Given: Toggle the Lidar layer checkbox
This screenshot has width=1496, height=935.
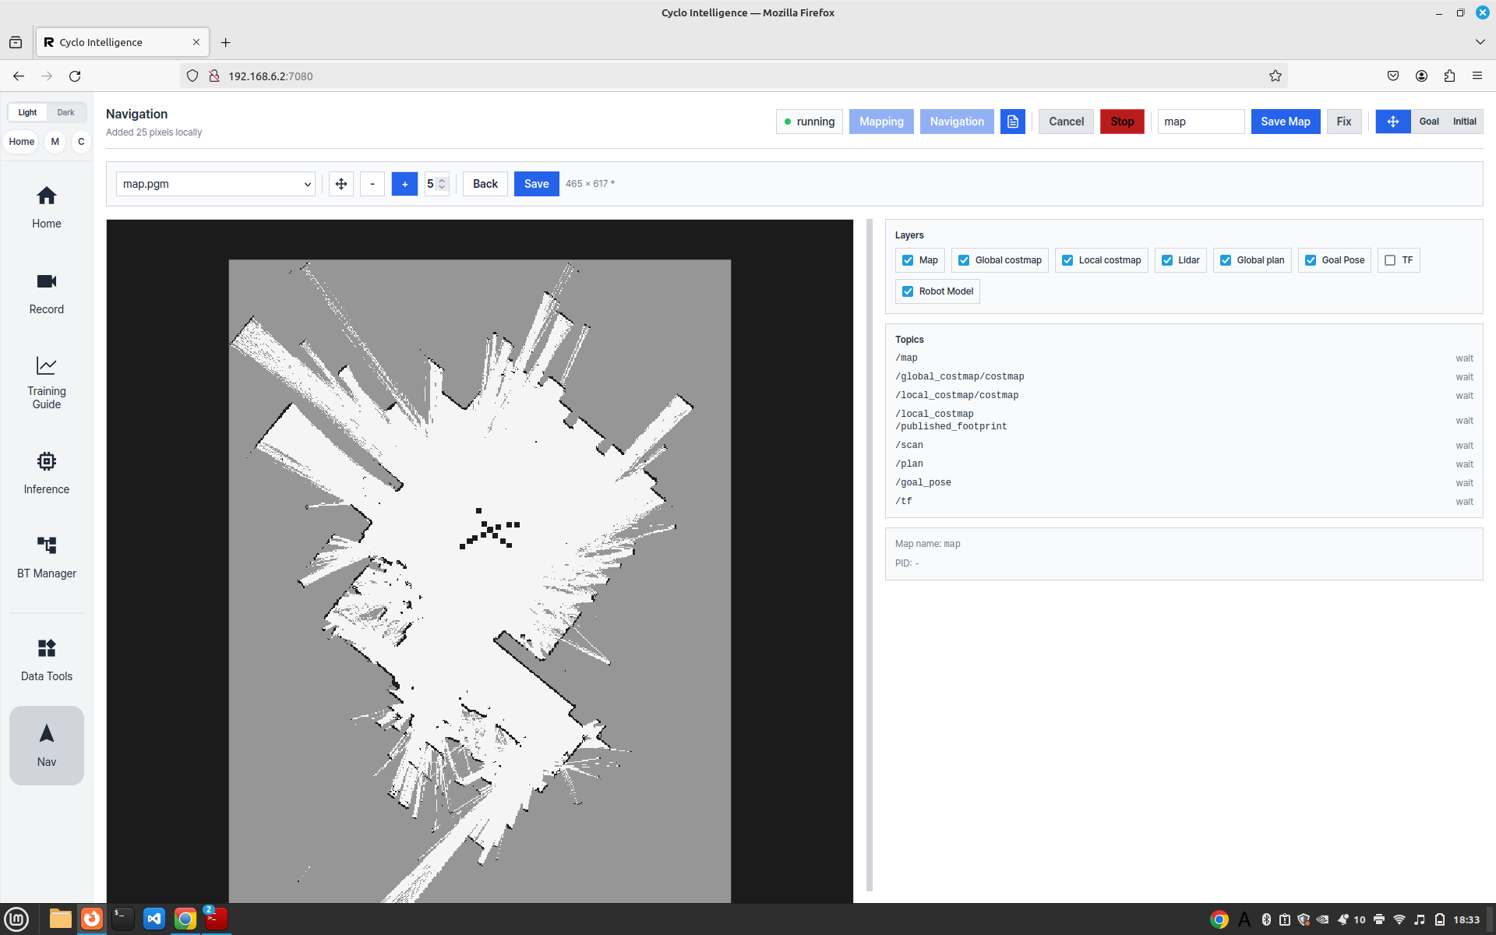Looking at the screenshot, I should [1180, 260].
